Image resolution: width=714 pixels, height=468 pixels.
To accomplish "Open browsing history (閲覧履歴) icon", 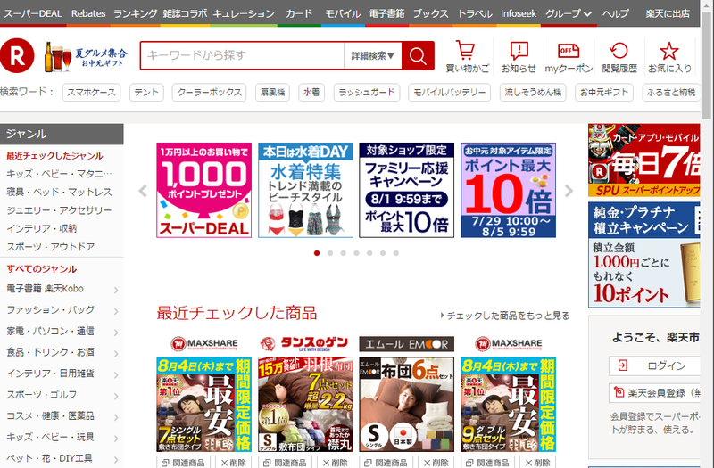I will pos(619,56).
